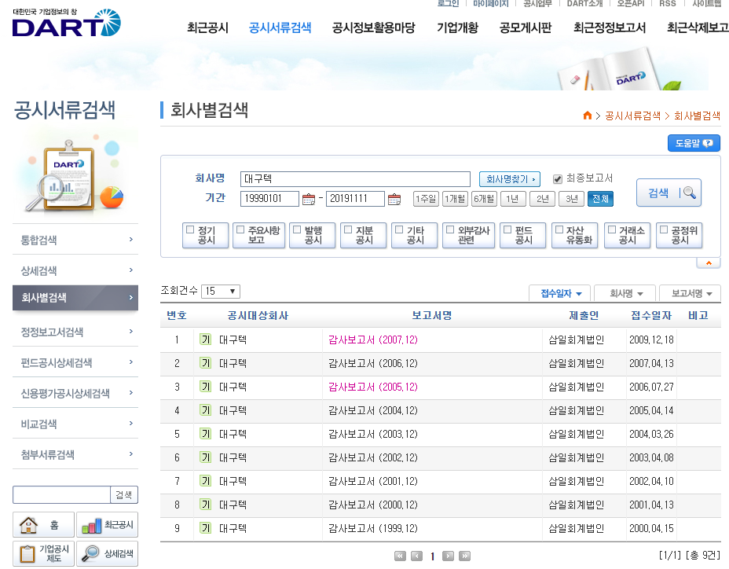Toggle the 최종보고서 checkbox
Viewport: 729px width, 569px height.
point(558,179)
